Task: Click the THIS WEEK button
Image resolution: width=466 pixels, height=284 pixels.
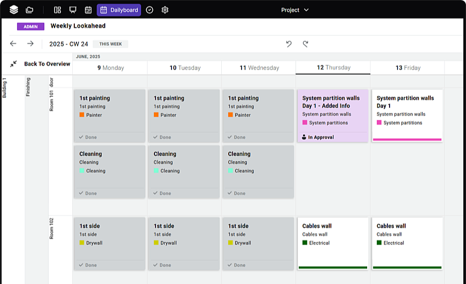Action: (x=110, y=44)
